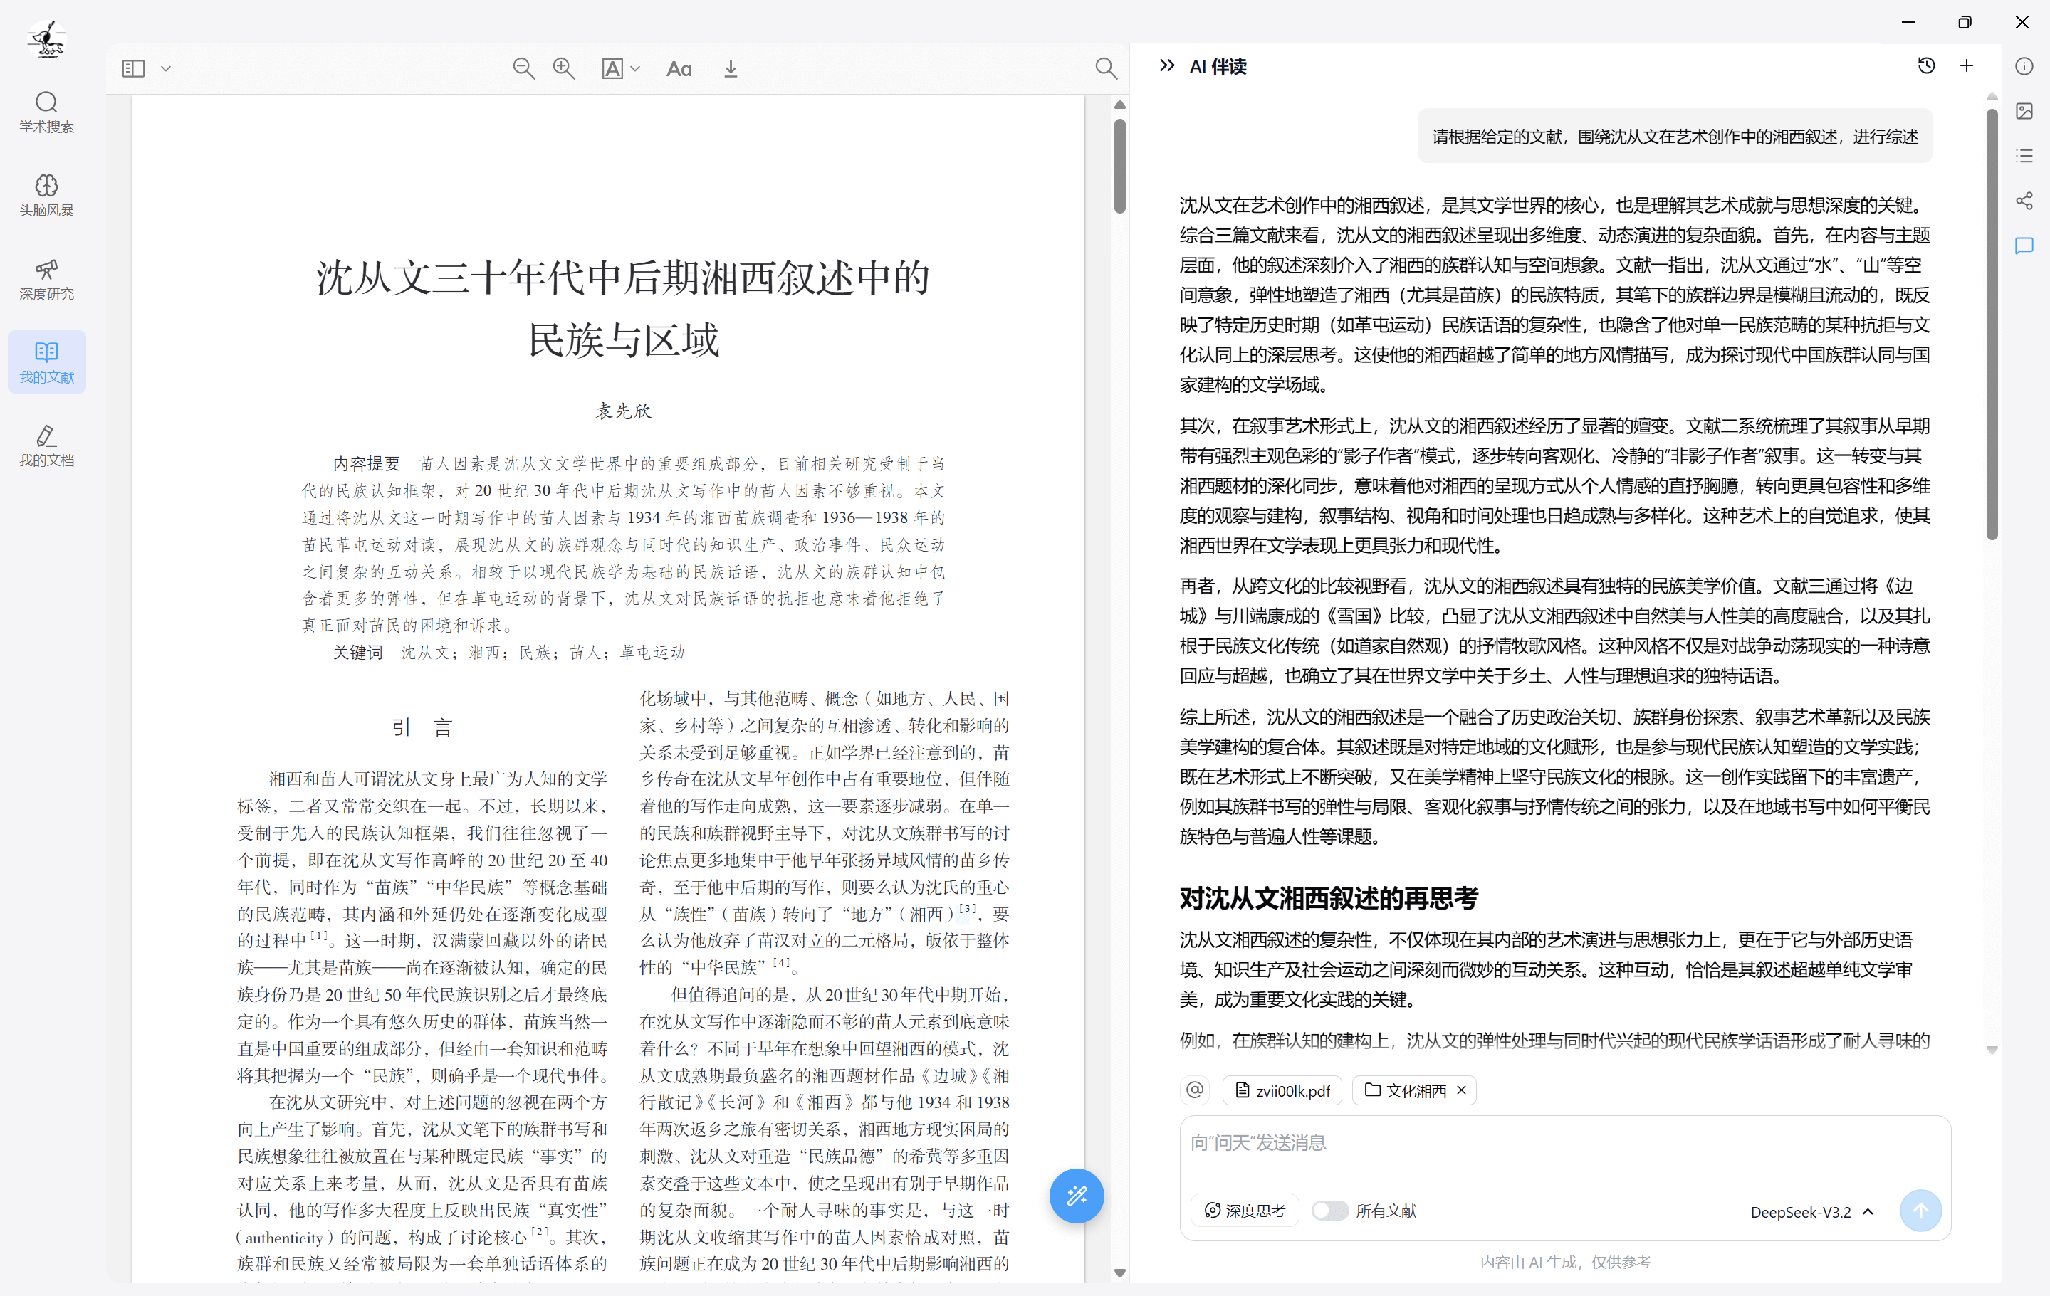Viewport: 2050px width, 1296px height.
Task: Click the download document icon
Action: (x=731, y=69)
